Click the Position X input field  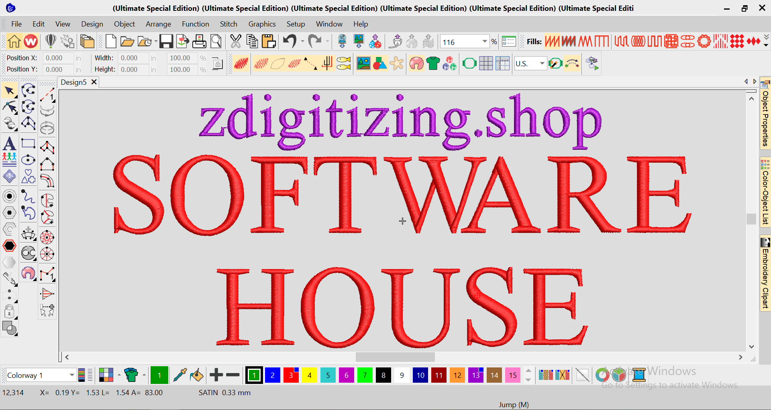(58, 58)
